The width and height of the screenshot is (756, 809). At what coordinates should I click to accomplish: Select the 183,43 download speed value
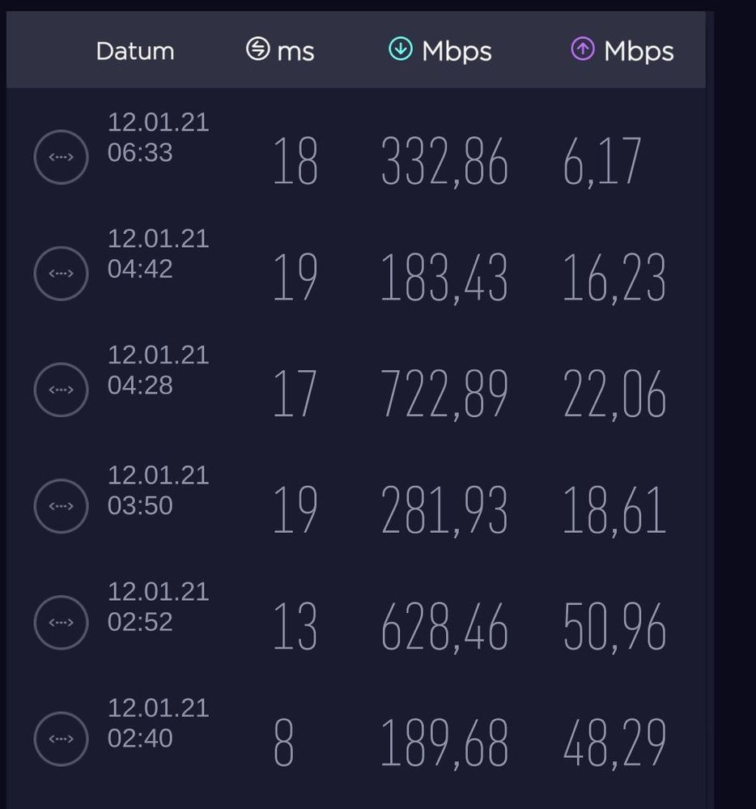point(444,279)
